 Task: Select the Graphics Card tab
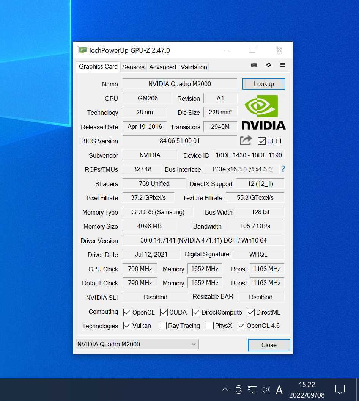[98, 66]
